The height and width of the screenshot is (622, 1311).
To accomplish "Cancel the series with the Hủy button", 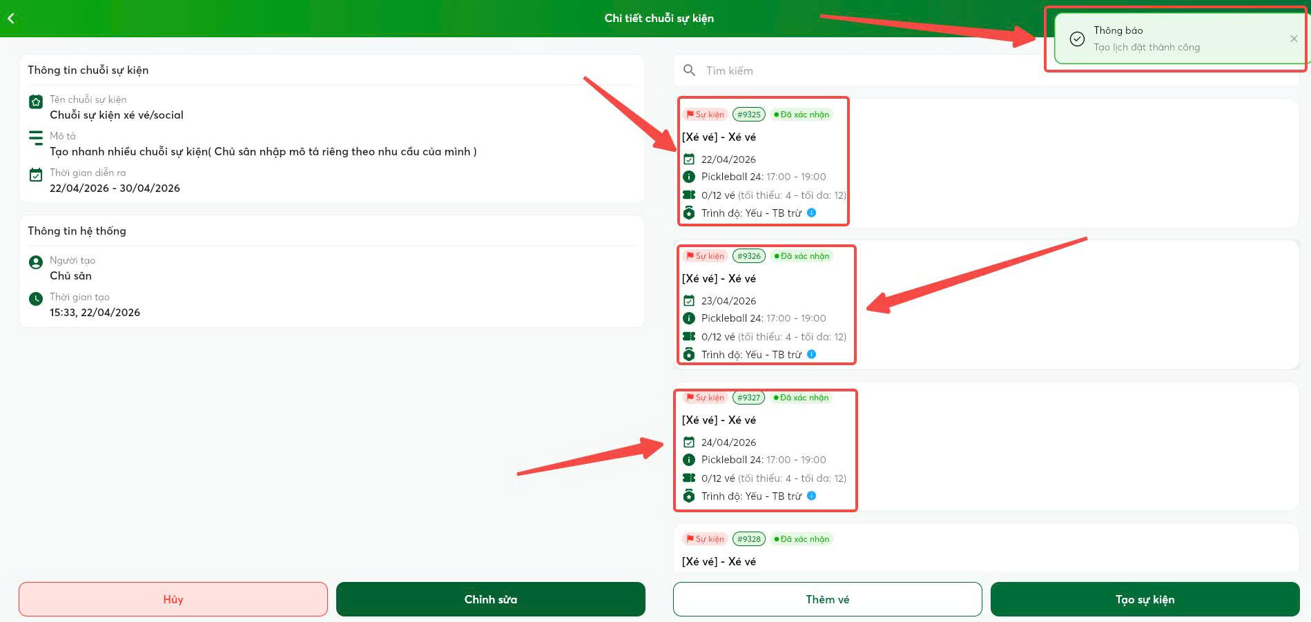I will (173, 599).
